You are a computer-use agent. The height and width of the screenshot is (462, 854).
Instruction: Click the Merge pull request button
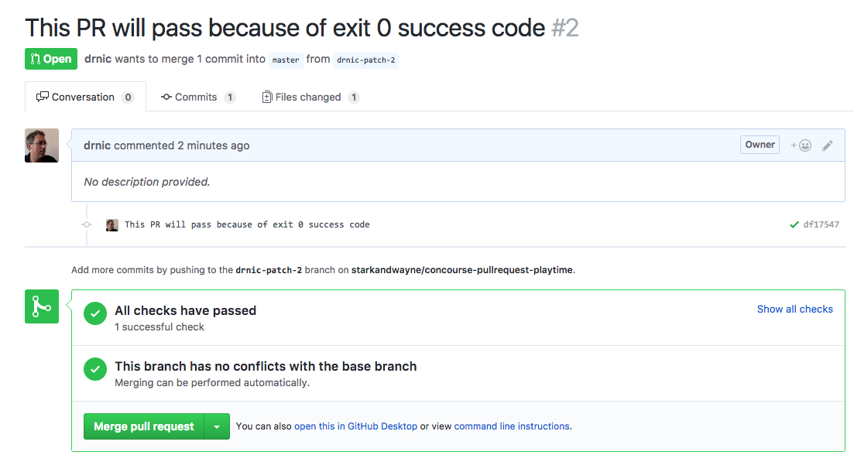click(x=144, y=426)
